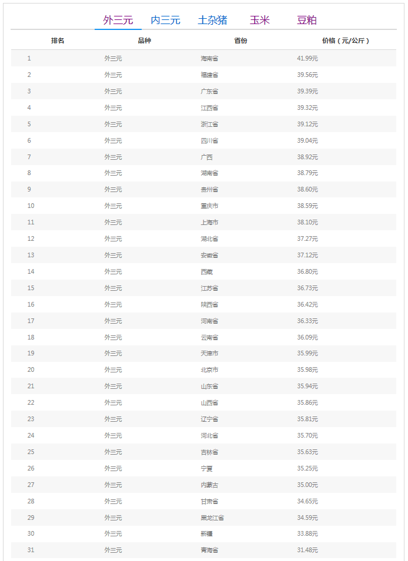Click rank number 15 for 江苏省

[x=31, y=288]
